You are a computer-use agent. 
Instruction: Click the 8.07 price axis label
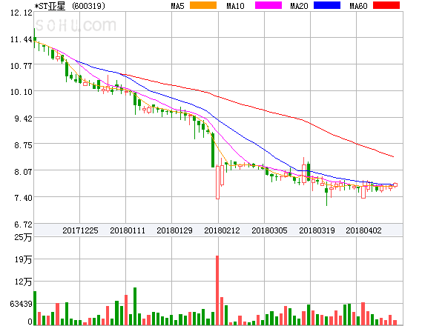[23, 171]
